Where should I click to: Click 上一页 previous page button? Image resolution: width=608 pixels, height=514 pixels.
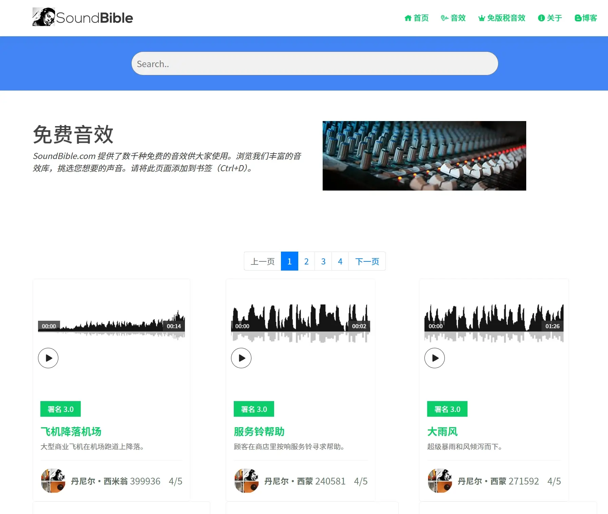click(x=263, y=261)
